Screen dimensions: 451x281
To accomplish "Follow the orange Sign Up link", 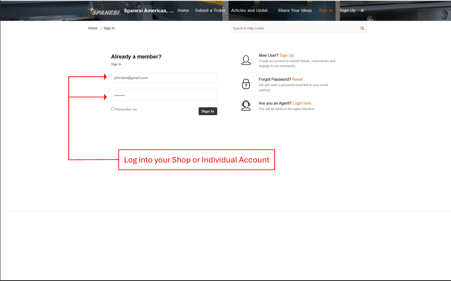I will point(287,55).
